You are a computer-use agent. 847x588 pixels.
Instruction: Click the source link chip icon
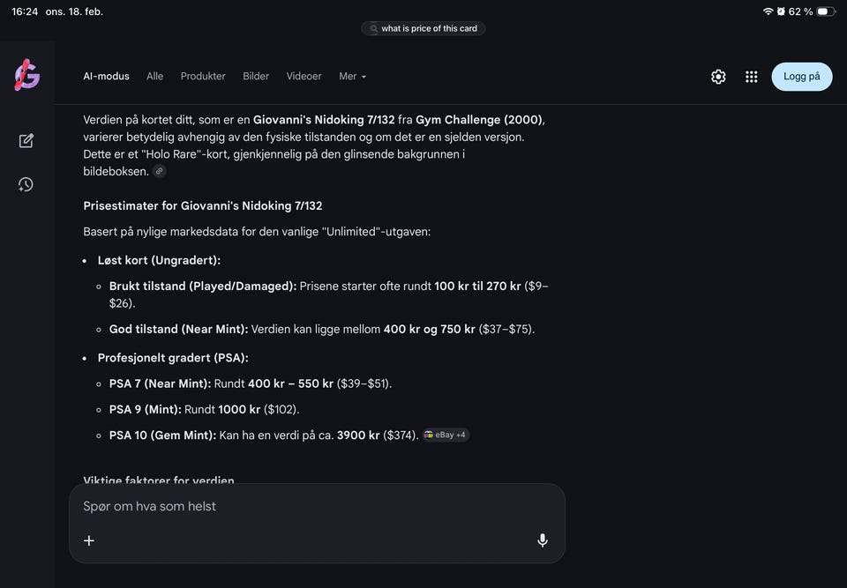point(159,171)
